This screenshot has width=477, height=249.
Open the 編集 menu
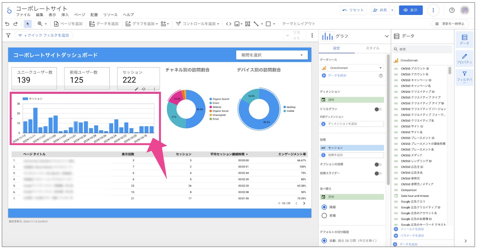[x=40, y=15]
